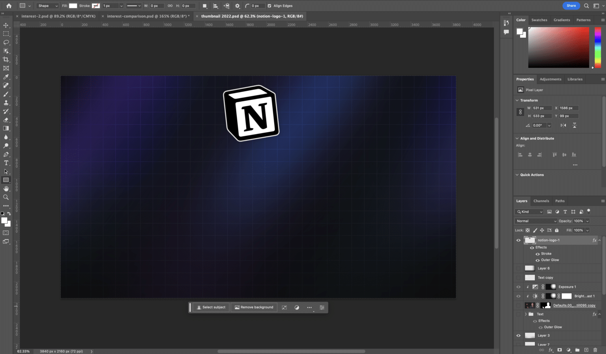Viewport: 606px width, 354px height.
Task: Select the Zoom tool in toolbar
Action: (x=6, y=197)
